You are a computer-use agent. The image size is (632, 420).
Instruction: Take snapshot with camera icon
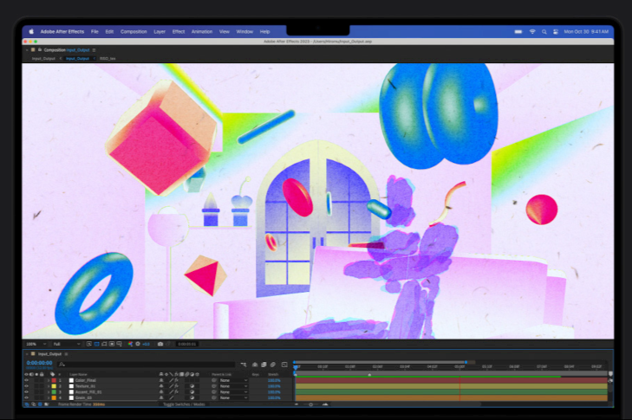[160, 344]
